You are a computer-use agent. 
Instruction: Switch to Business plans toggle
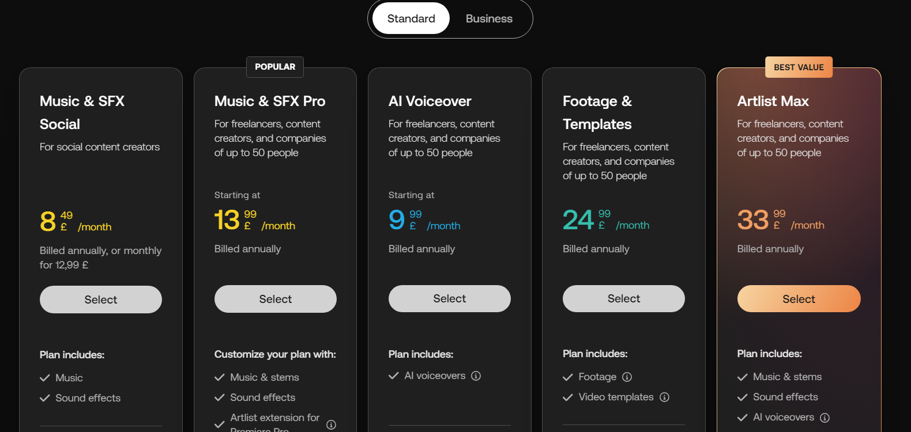tap(489, 18)
